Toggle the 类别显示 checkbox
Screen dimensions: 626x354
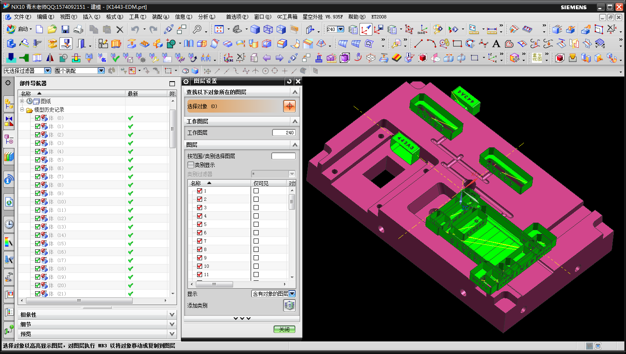(x=191, y=165)
